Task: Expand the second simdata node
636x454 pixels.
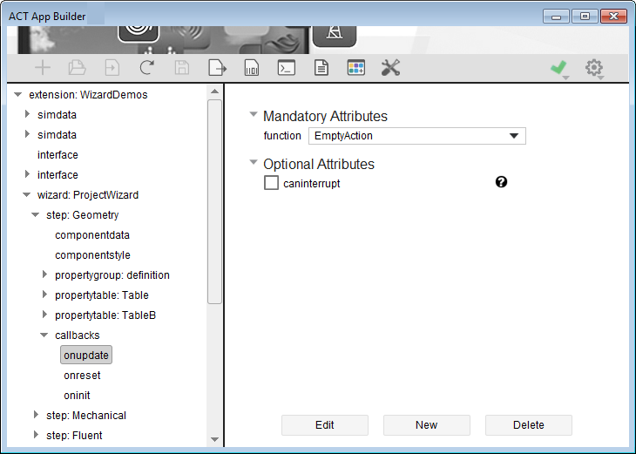Action: pos(27,134)
